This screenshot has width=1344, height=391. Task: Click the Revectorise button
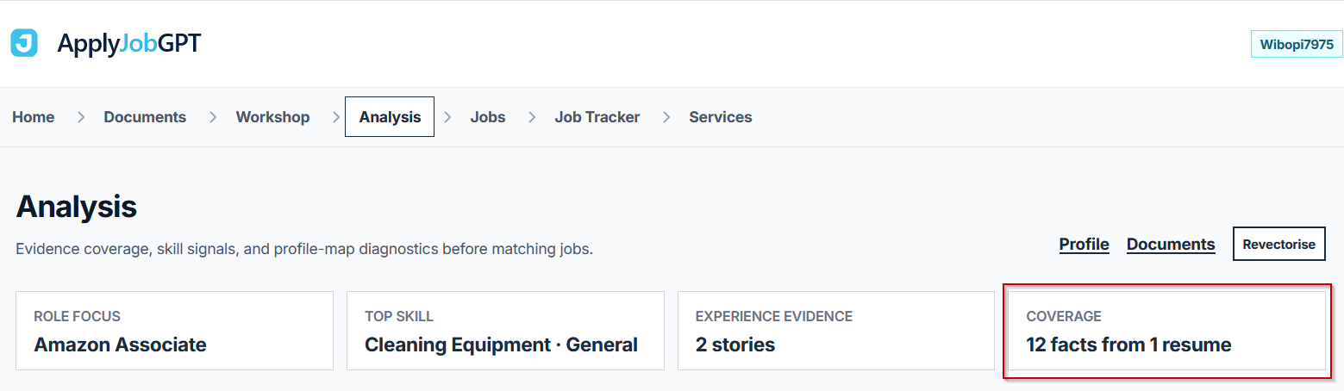tap(1279, 244)
